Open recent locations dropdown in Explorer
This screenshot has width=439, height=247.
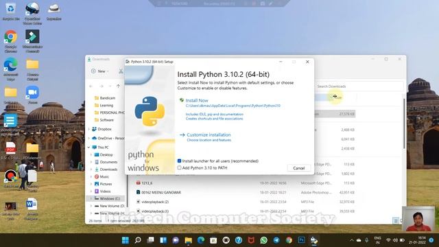coord(110,86)
